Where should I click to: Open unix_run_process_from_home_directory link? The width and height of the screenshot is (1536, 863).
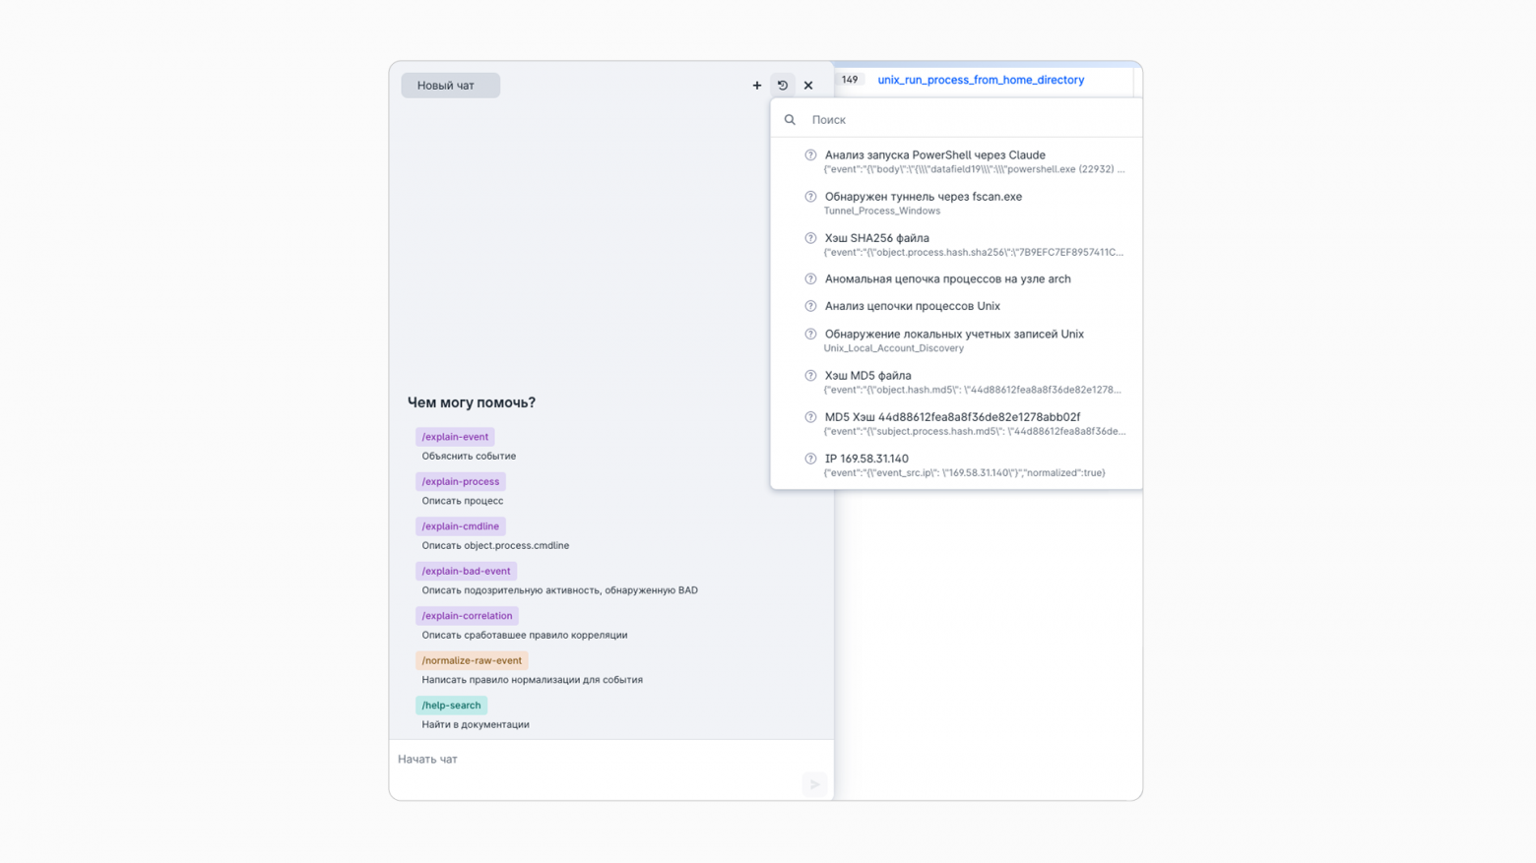tap(981, 81)
